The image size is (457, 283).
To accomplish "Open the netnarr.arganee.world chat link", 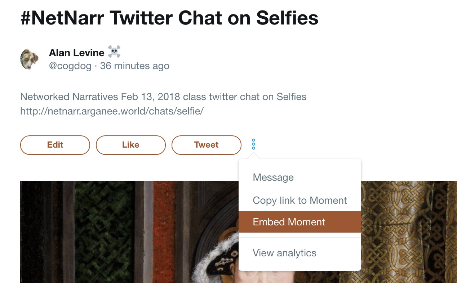I will pyautogui.click(x=112, y=111).
